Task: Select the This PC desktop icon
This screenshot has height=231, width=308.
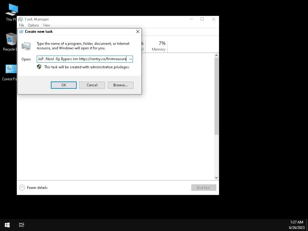Action: click(x=11, y=12)
